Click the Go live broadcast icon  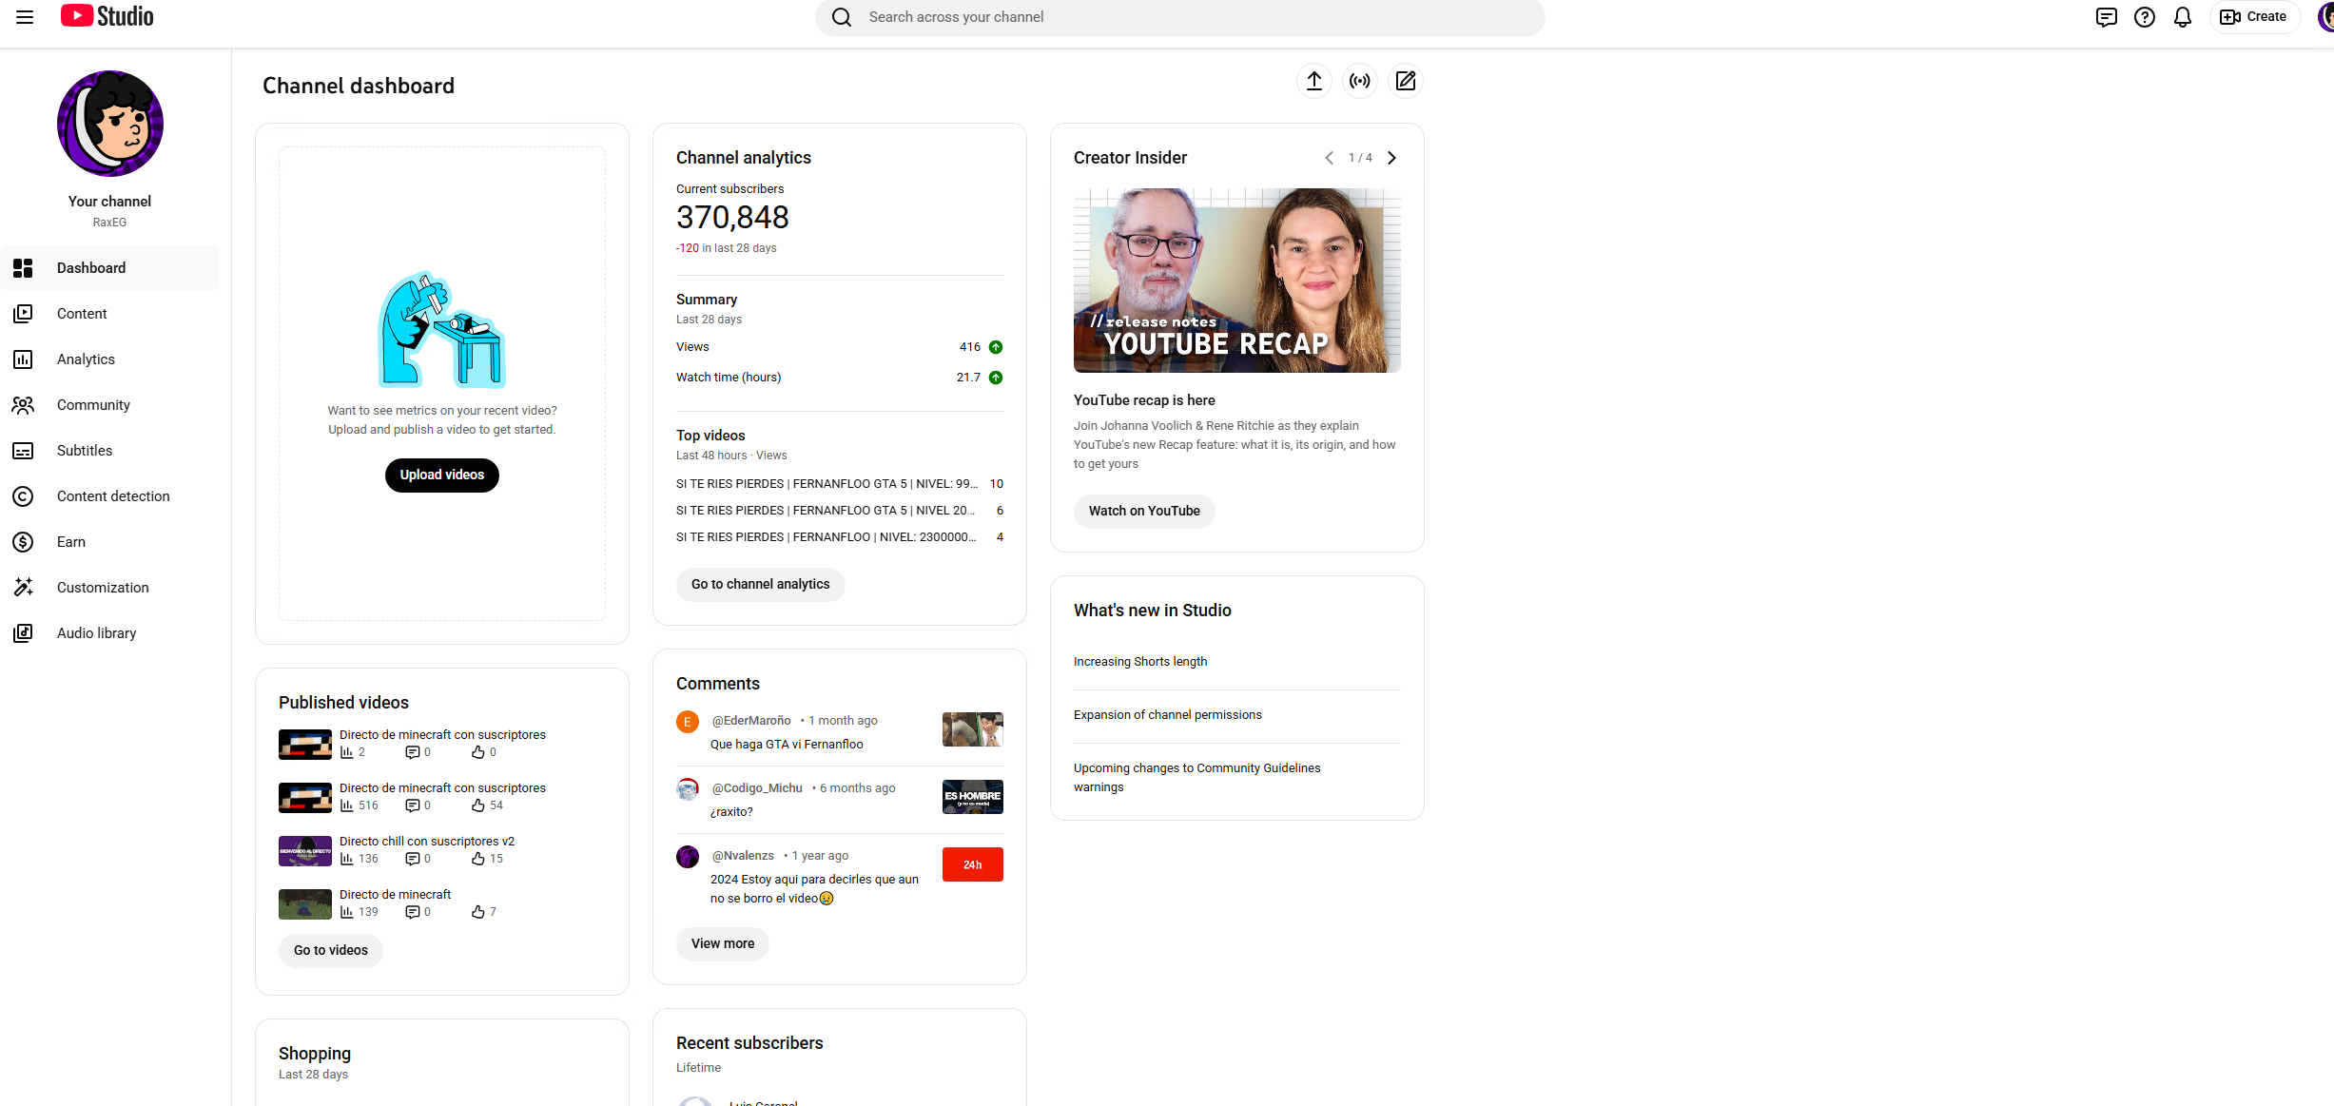[1359, 81]
